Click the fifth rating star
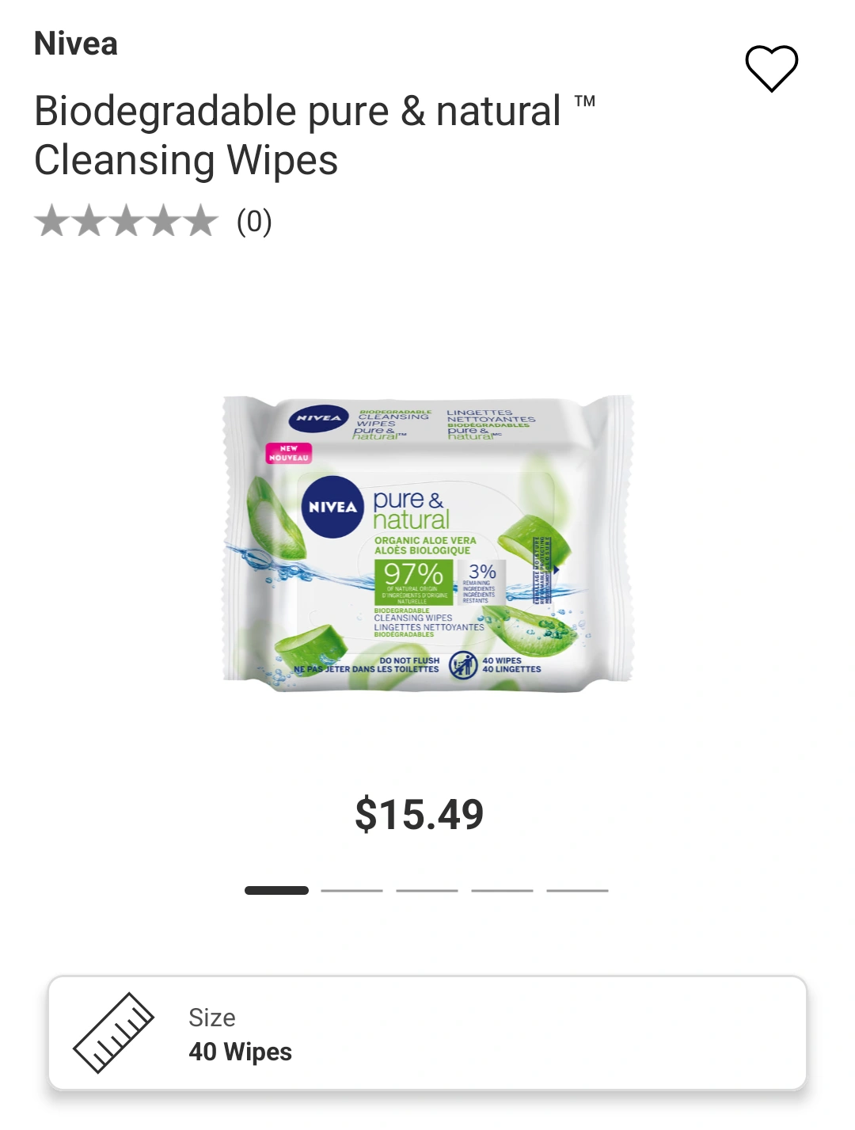Screen dimensions: 855x1130 coord(199,221)
